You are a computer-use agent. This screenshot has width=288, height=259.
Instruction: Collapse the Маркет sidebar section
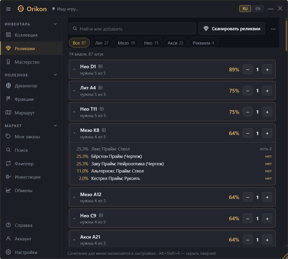pos(56,126)
